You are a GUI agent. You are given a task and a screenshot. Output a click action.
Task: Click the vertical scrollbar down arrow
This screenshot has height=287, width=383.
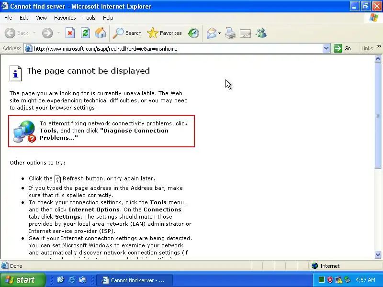[x=378, y=255]
